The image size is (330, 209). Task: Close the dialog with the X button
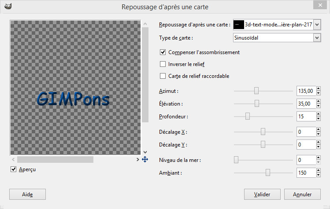tap(320, 5)
